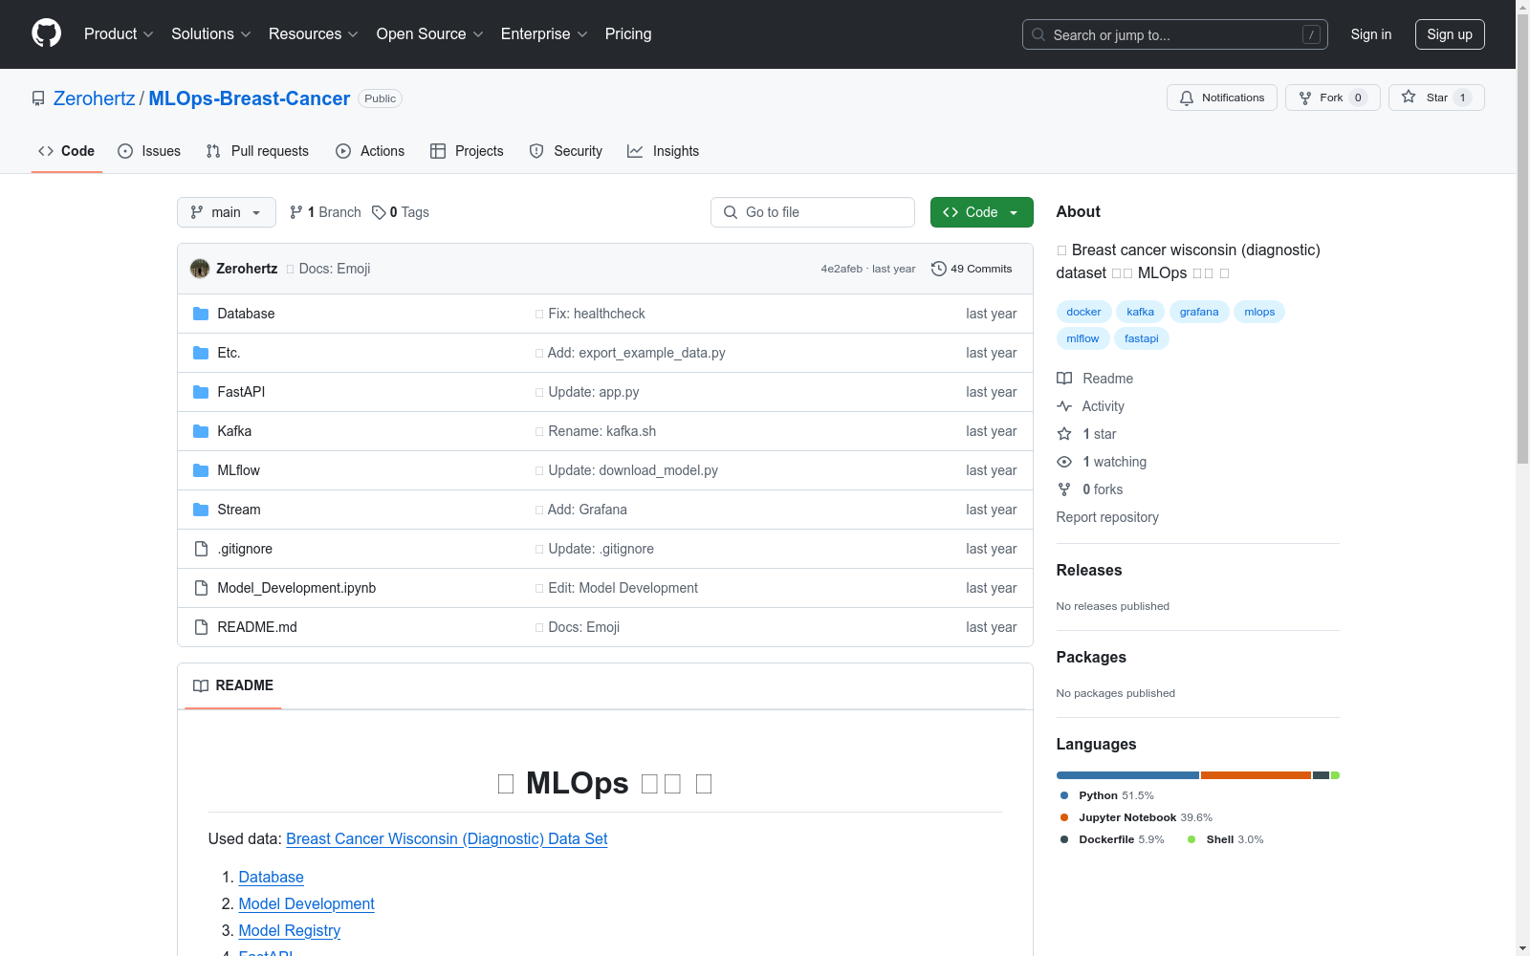1530x956 pixels.
Task: Click the Go to file input
Action: coord(813,212)
